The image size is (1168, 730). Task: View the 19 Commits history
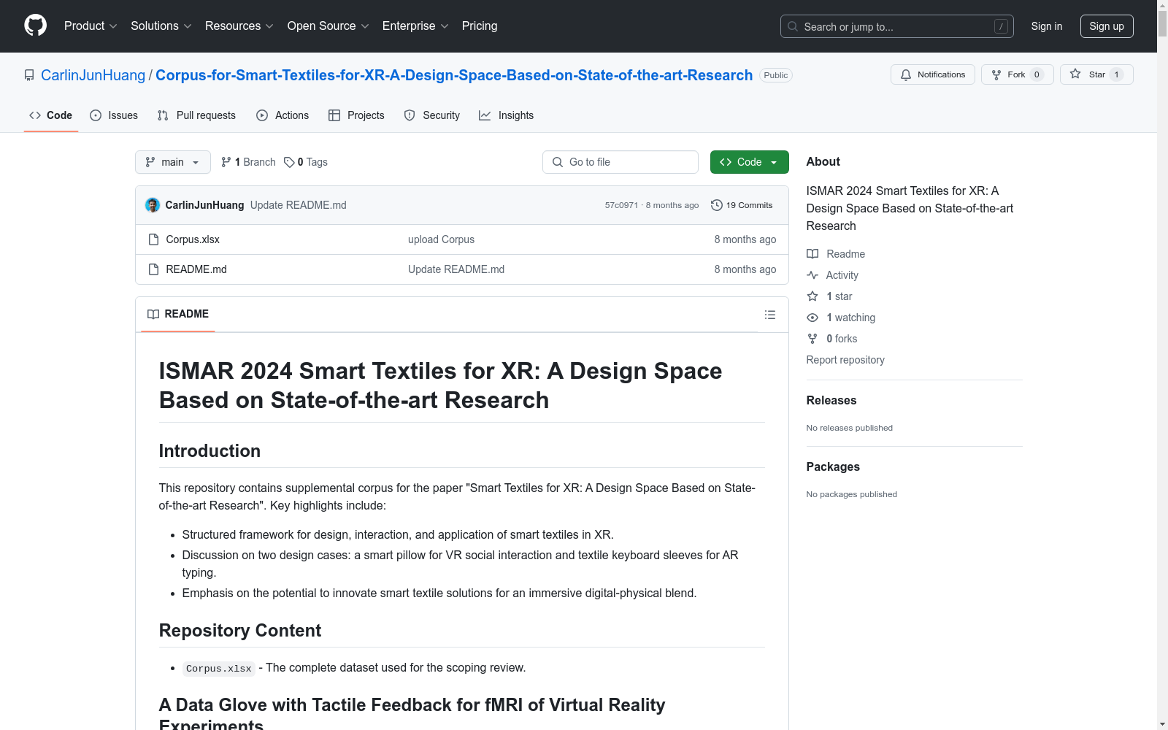pos(742,205)
